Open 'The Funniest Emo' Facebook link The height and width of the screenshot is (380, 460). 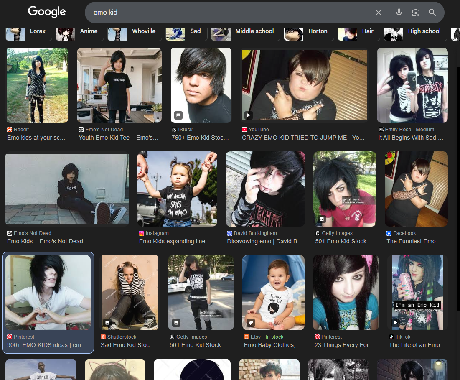tap(415, 241)
